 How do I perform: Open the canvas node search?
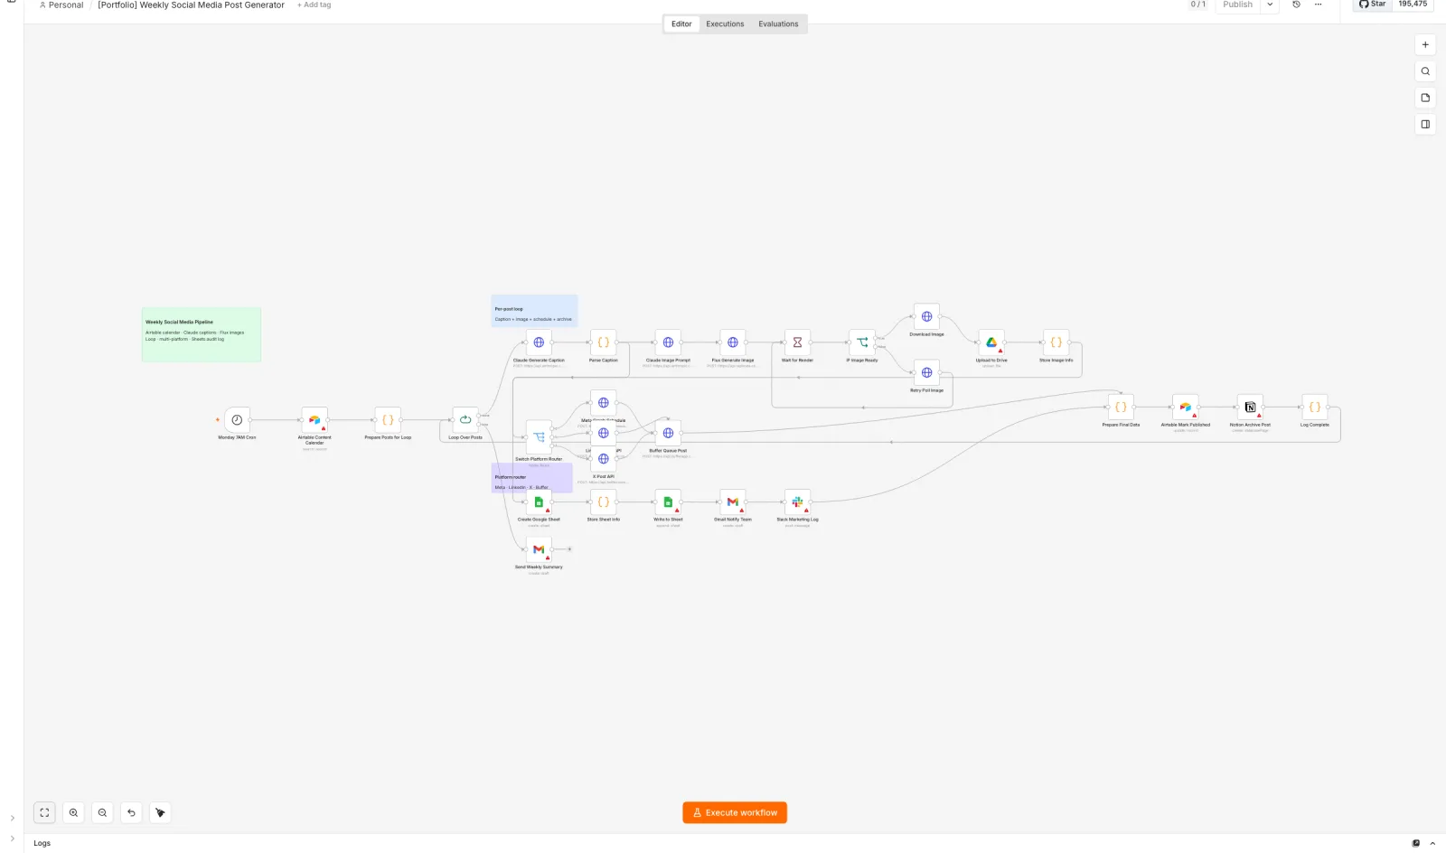[x=1425, y=71]
